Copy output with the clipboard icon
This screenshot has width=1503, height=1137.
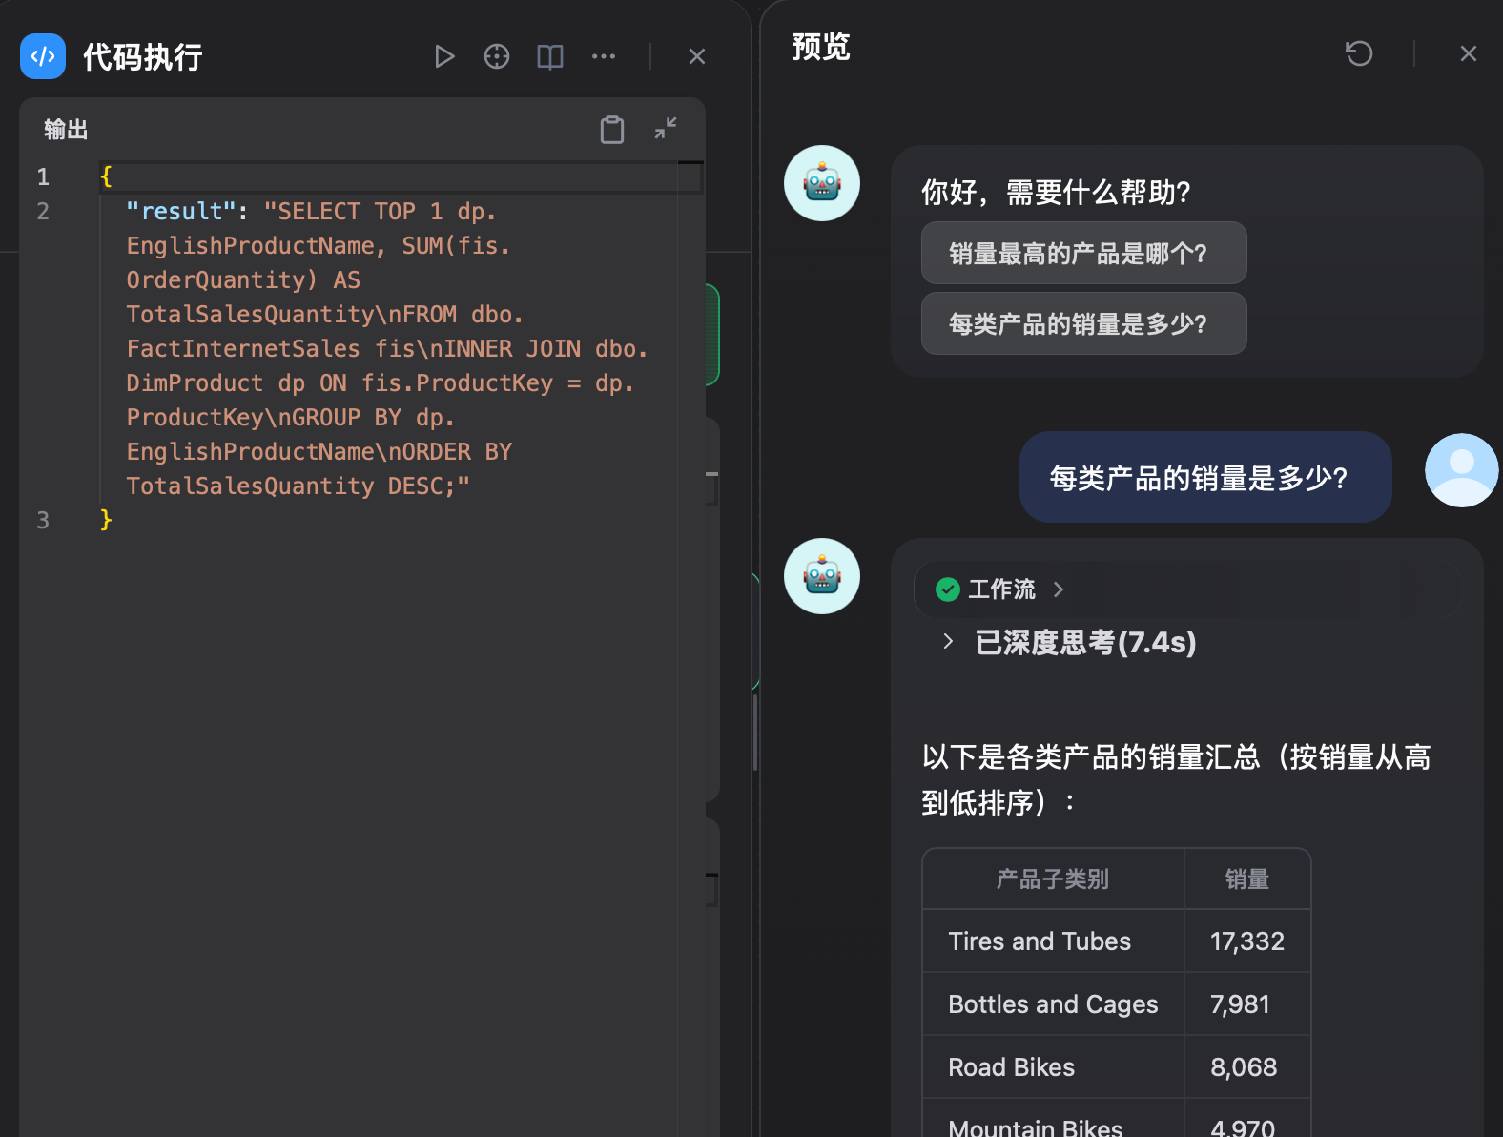pos(612,129)
